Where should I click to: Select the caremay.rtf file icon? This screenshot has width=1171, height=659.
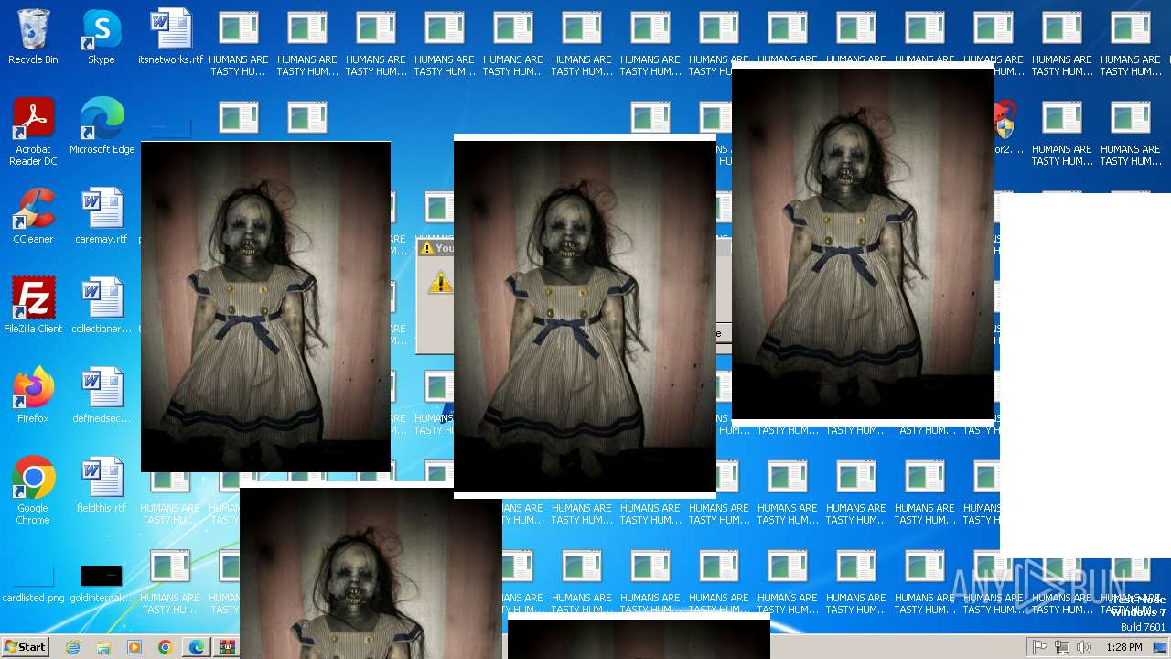point(102,216)
